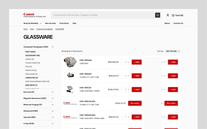Select the HEAT EXCHANGER COMP (0) filter
The height and width of the screenshot is (129, 207).
point(37,81)
